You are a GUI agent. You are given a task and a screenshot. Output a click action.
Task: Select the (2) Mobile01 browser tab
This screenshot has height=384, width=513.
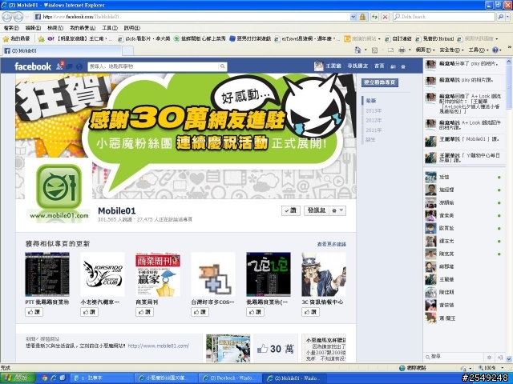pos(63,50)
